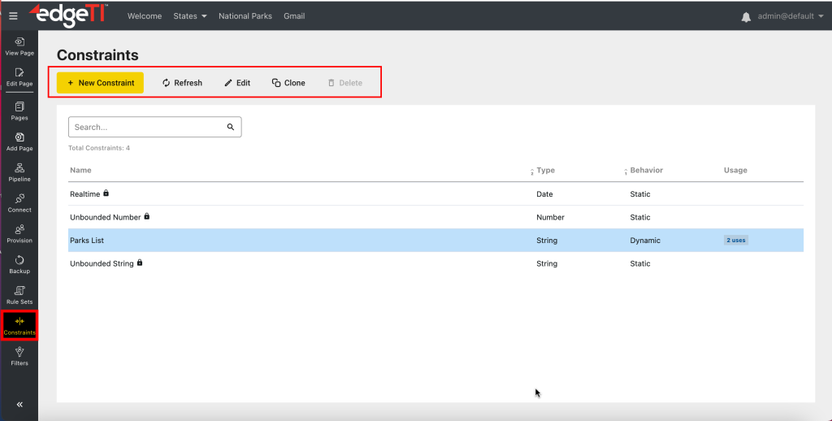Click the Delete button
832x421 pixels.
(344, 83)
